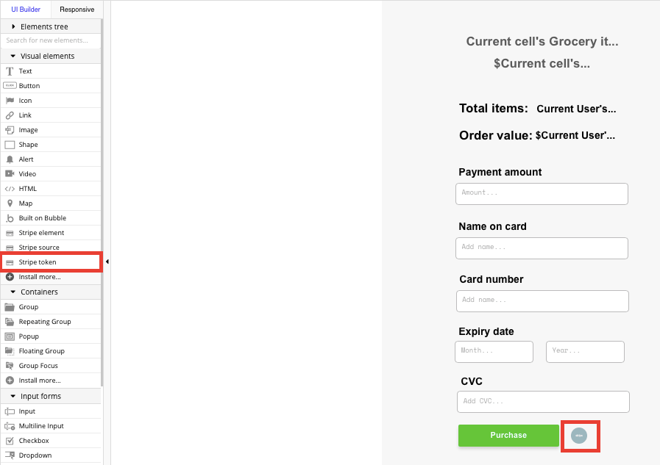Image resolution: width=660 pixels, height=465 pixels.
Task: Select the Multiline Input element
Action: tap(40, 425)
